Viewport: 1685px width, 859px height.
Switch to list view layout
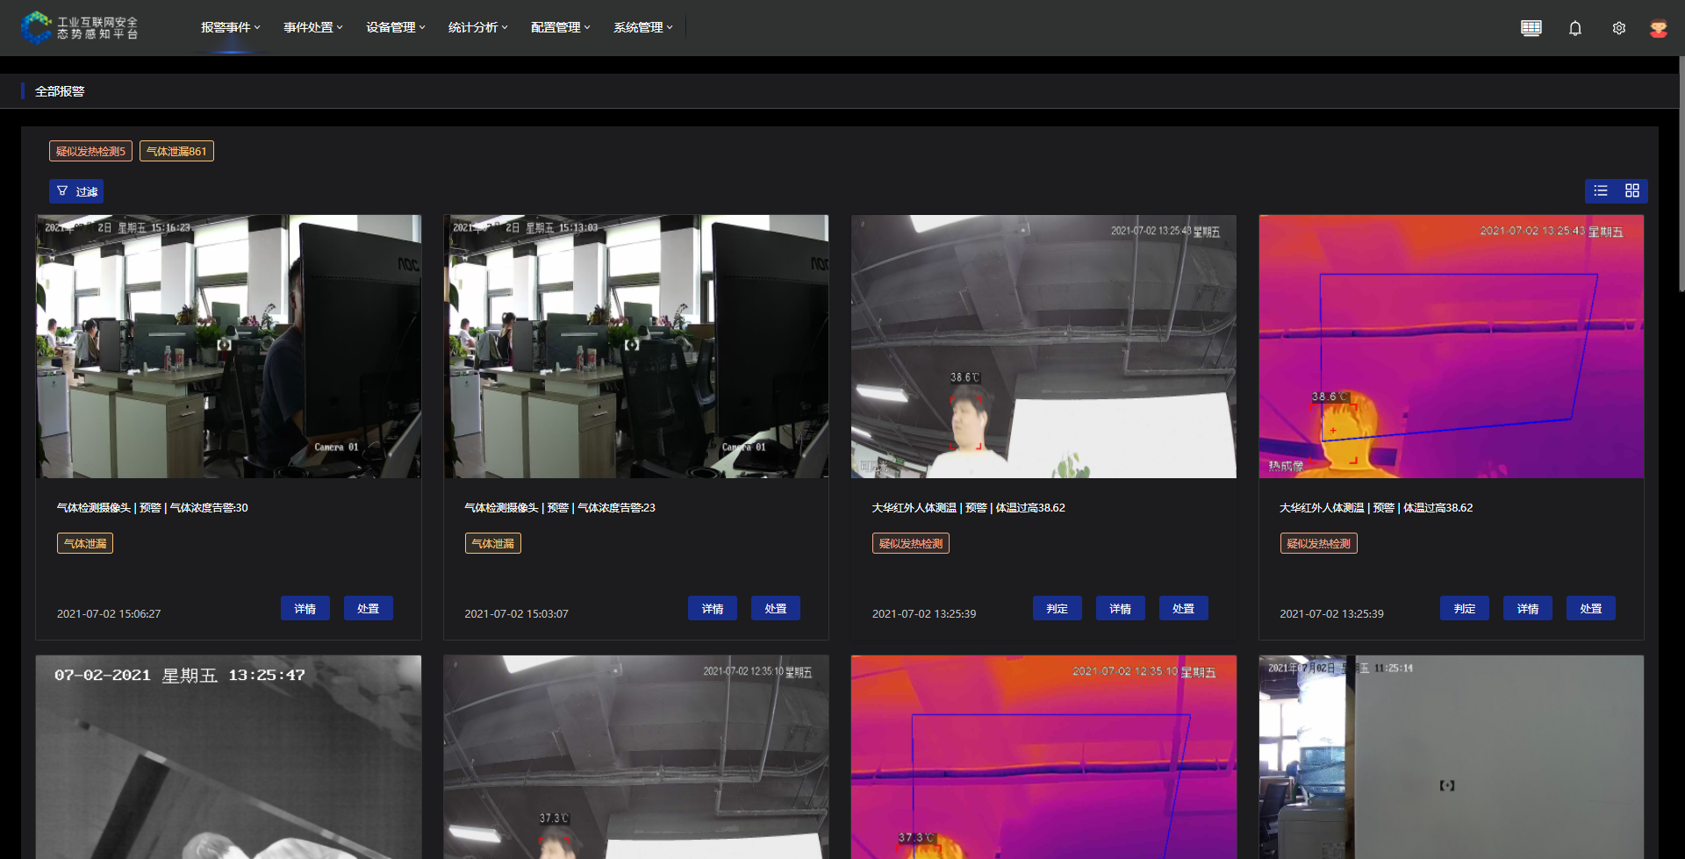pos(1601,191)
